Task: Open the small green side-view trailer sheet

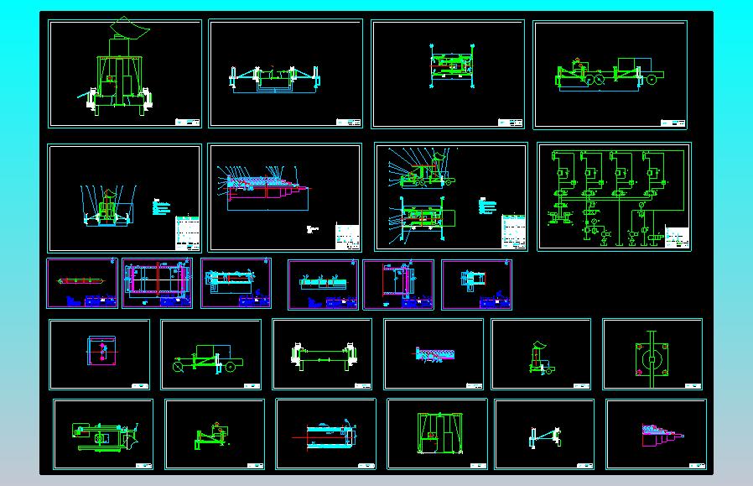Action: coord(211,354)
